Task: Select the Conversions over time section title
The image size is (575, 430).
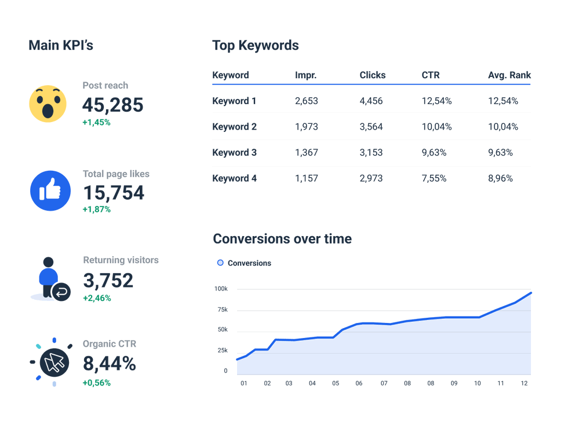Action: pyautogui.click(x=282, y=238)
